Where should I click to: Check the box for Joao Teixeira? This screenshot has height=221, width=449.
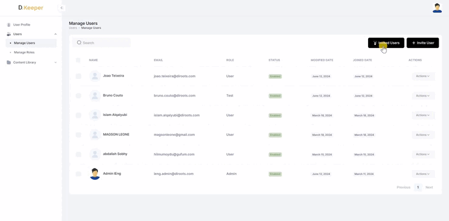(x=78, y=76)
